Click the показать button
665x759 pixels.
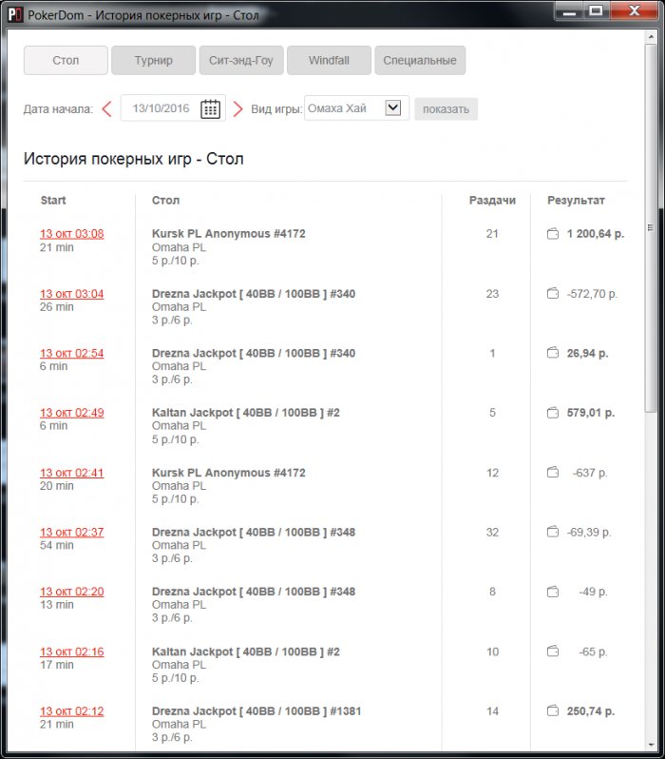pyautogui.click(x=446, y=109)
